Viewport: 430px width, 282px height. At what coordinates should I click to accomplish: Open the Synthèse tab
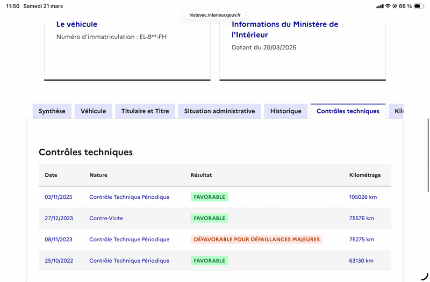[x=52, y=111]
